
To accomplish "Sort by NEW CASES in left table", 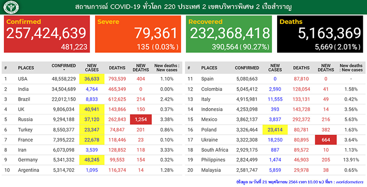I will click(x=92, y=68).
